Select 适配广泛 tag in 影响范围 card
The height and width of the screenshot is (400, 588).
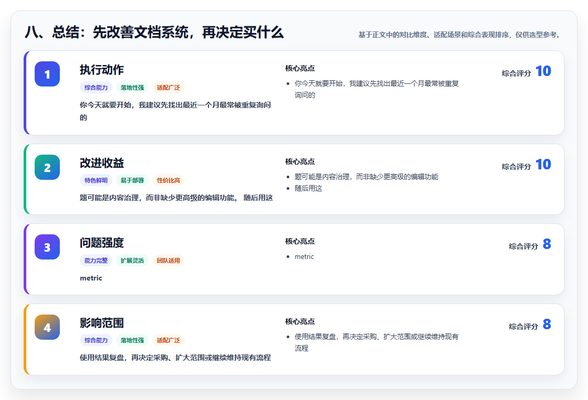pos(169,340)
